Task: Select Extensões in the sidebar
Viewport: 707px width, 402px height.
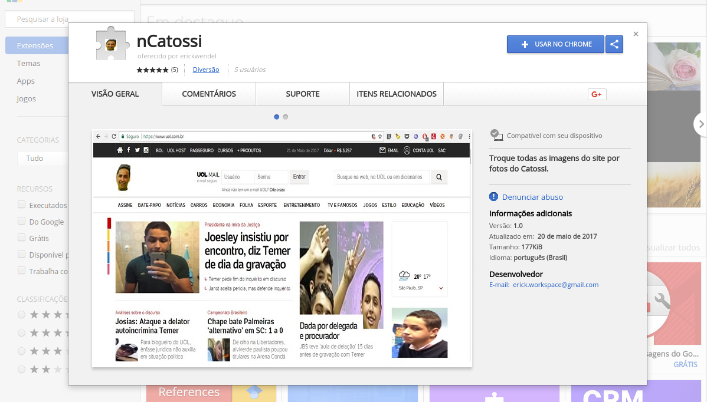Action: coord(37,45)
